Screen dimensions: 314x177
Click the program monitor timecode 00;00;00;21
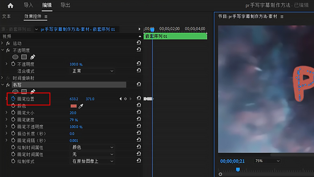click(232, 161)
